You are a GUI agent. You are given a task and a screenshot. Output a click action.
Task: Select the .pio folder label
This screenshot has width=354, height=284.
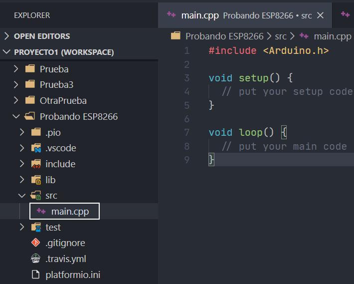53,132
